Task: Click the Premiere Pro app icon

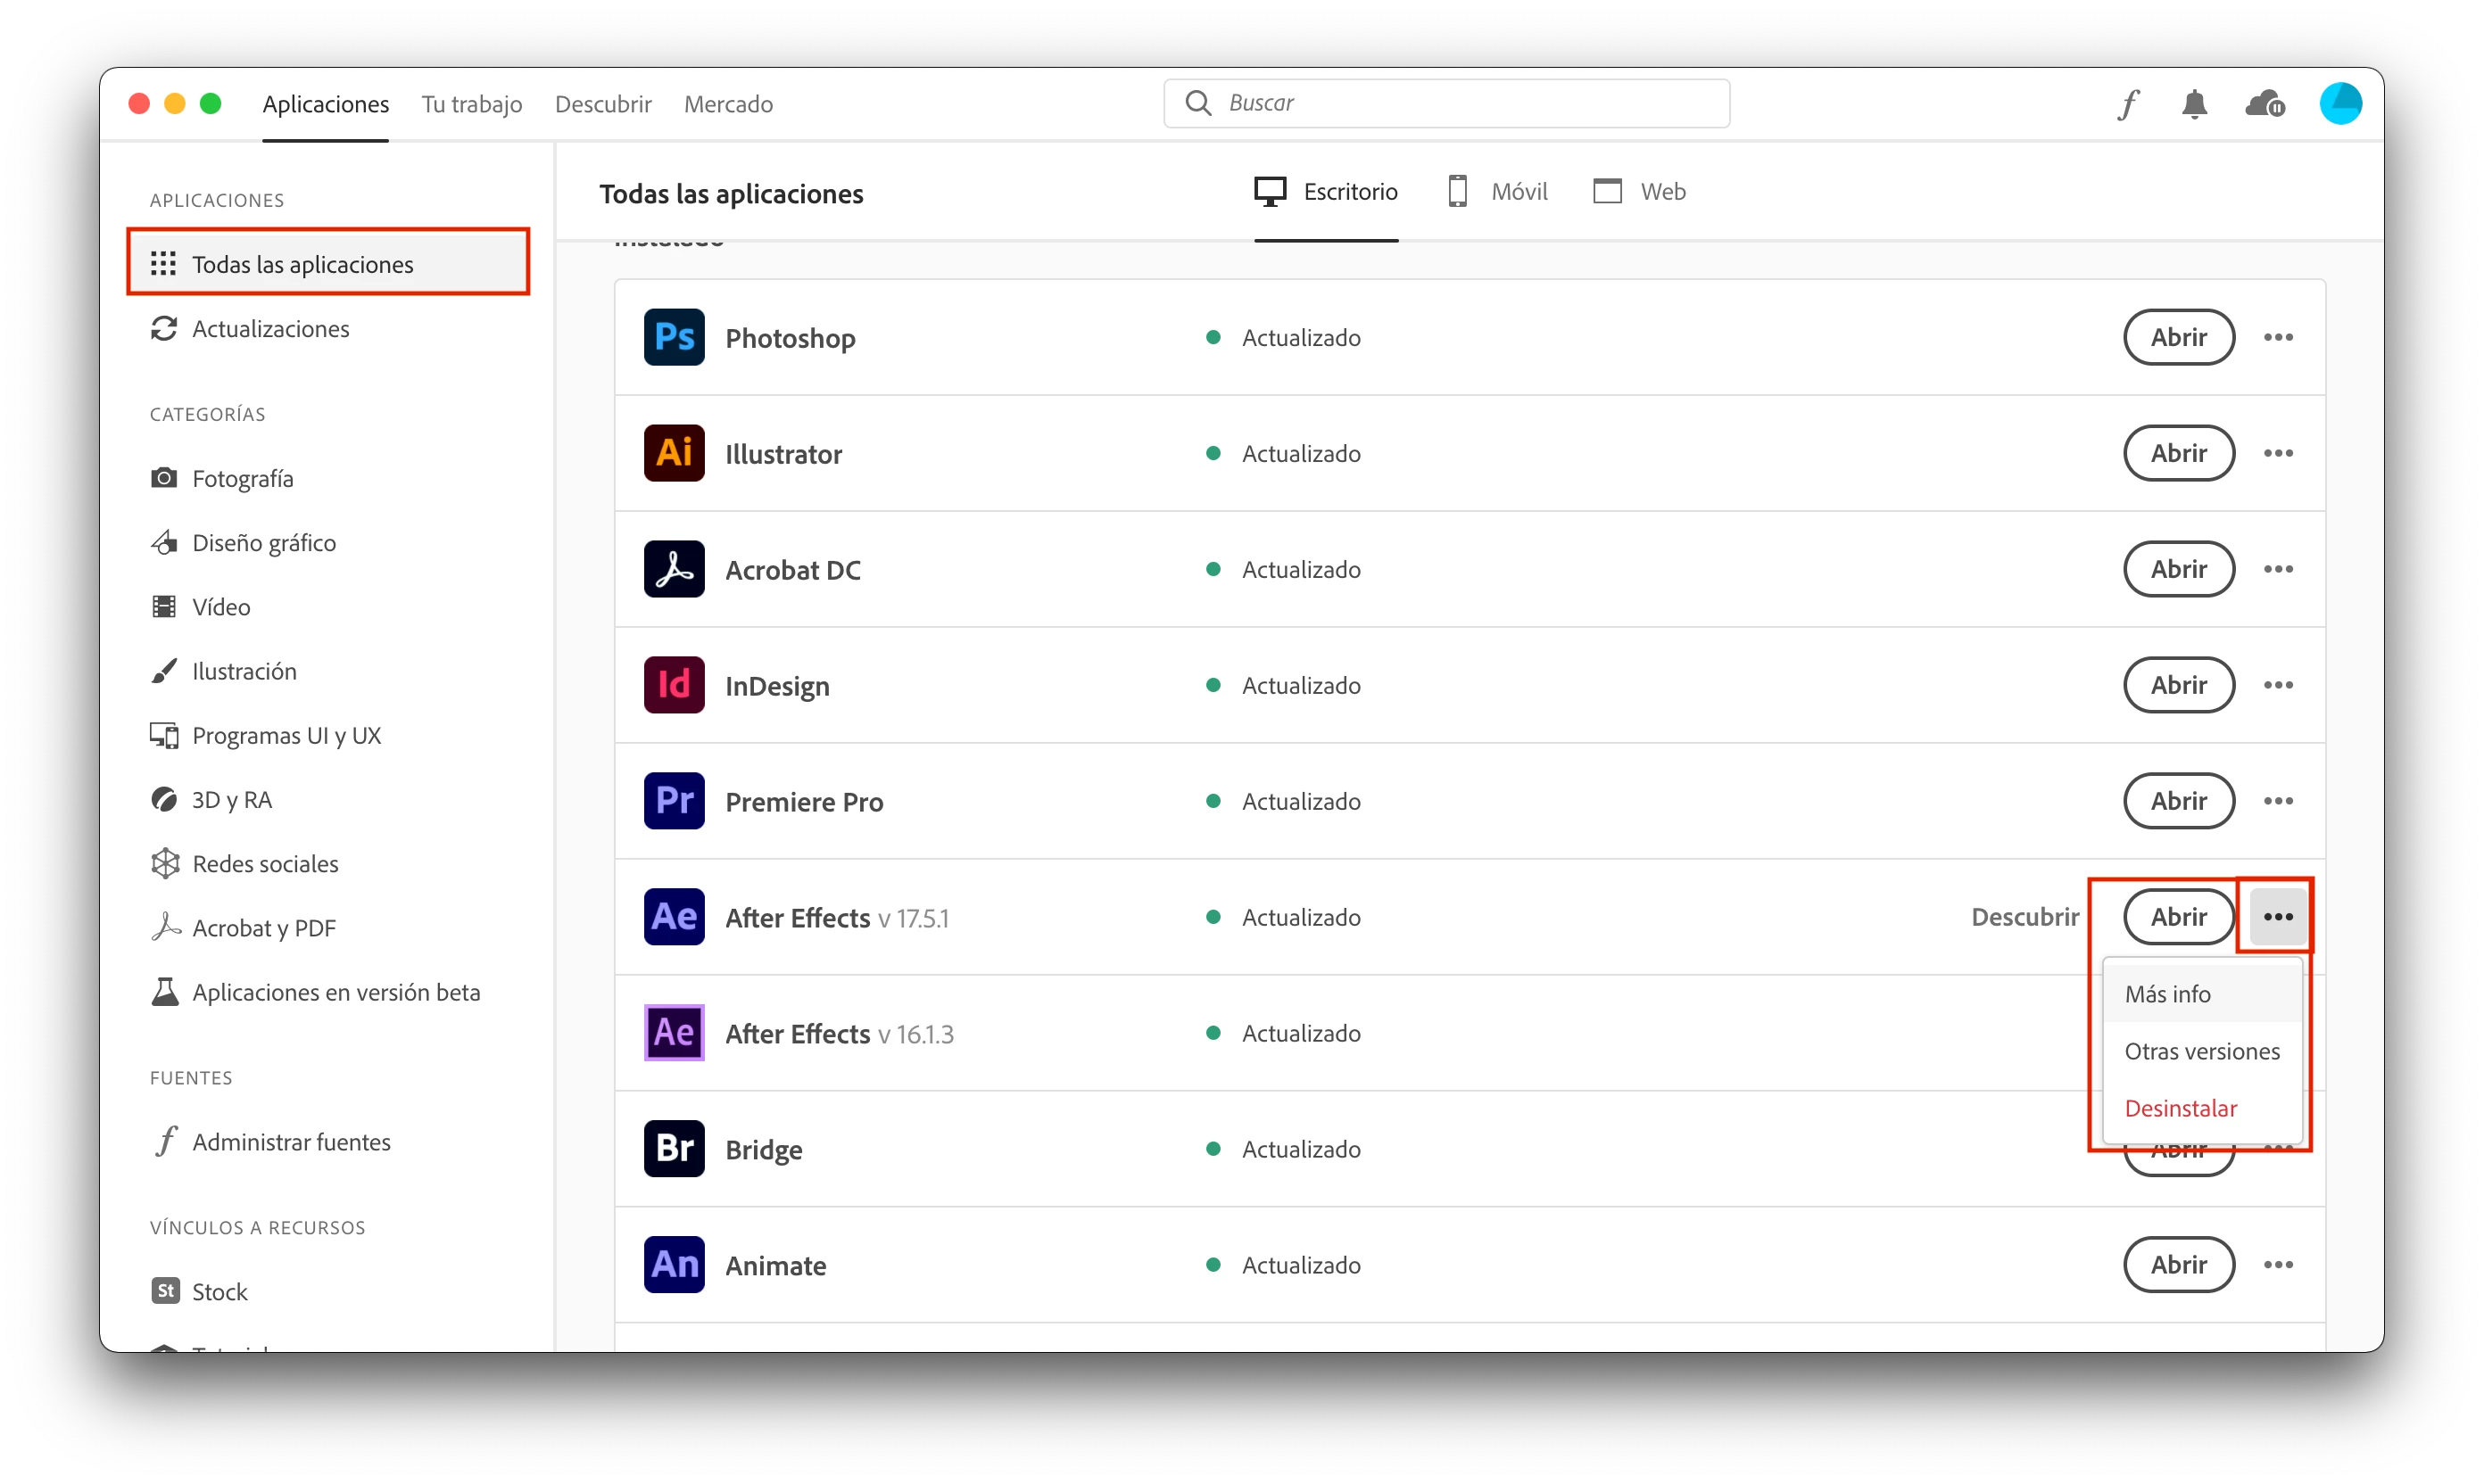Action: pyautogui.click(x=674, y=801)
